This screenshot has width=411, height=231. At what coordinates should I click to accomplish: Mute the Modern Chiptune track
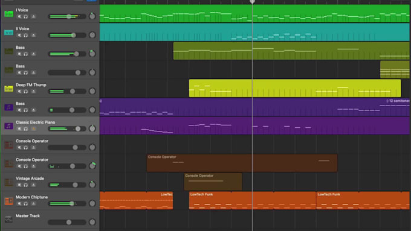pyautogui.click(x=19, y=203)
